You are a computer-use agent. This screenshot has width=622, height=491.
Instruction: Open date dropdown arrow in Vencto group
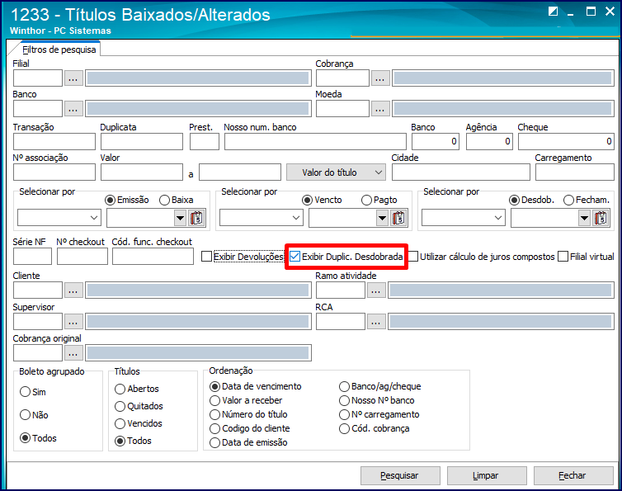click(382, 218)
